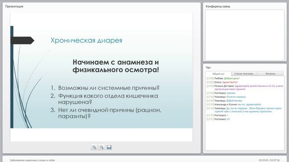Click the Презентация panel title
This screenshot has height=162, width=289.
pyautogui.click(x=14, y=6)
